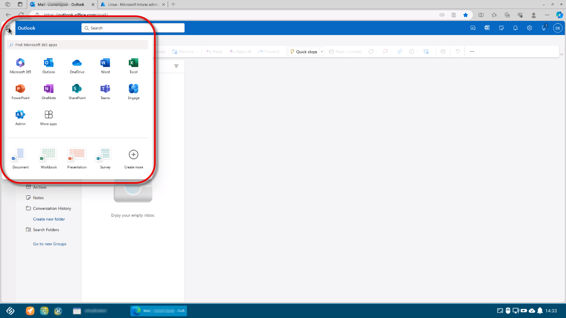Toggle Read / Unread on the ribbon
This screenshot has width=566, height=318.
click(x=345, y=51)
